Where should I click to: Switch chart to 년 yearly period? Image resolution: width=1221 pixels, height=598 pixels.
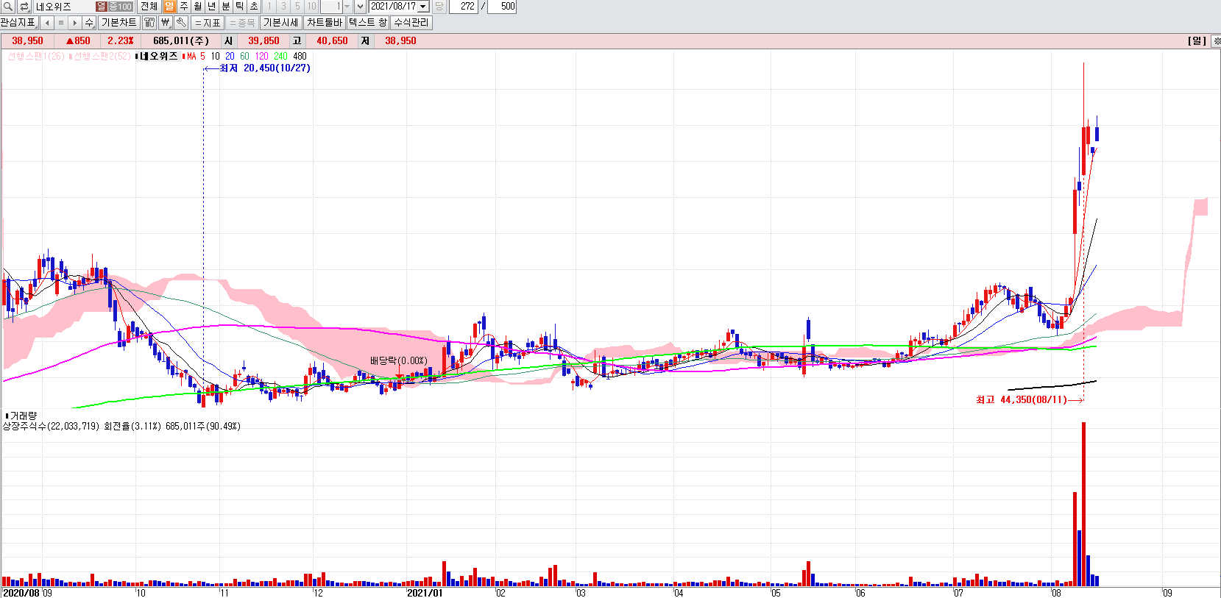(x=212, y=7)
